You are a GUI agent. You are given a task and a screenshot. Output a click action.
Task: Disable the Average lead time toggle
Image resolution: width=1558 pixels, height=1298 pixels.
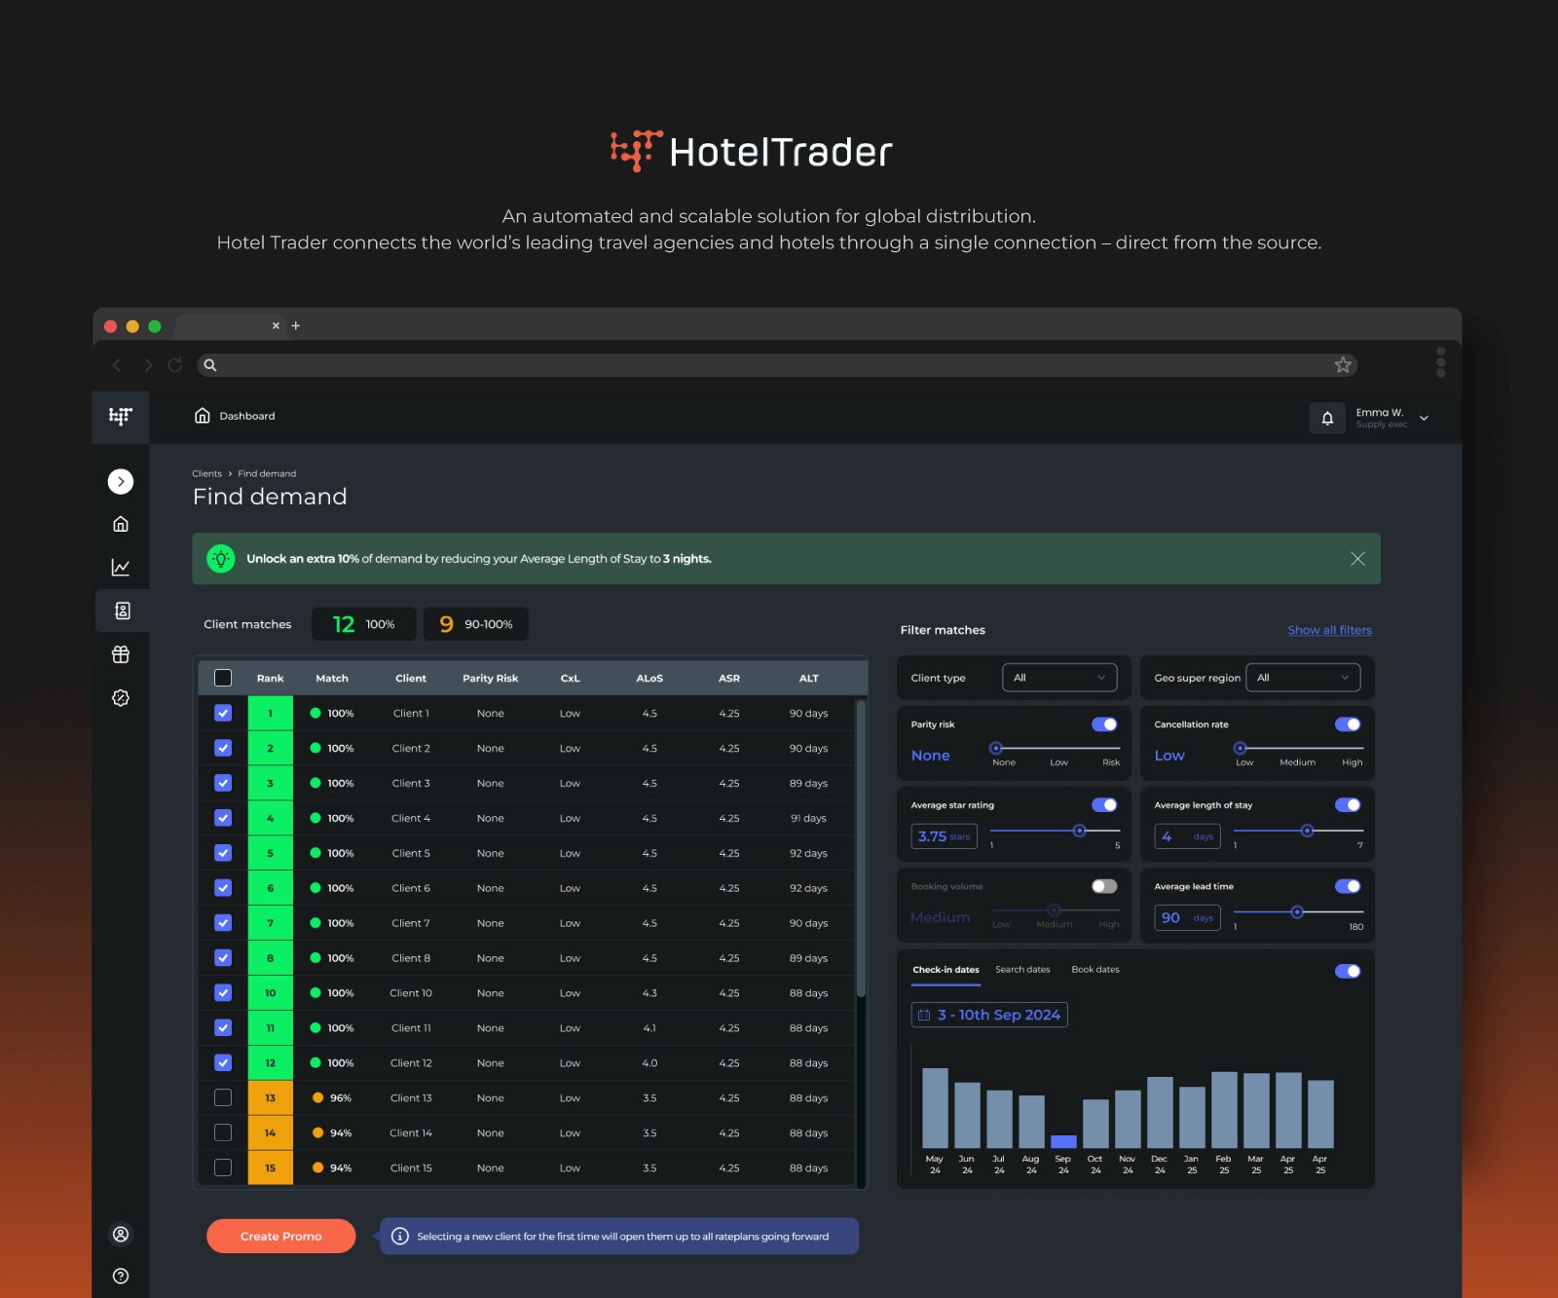coord(1348,886)
